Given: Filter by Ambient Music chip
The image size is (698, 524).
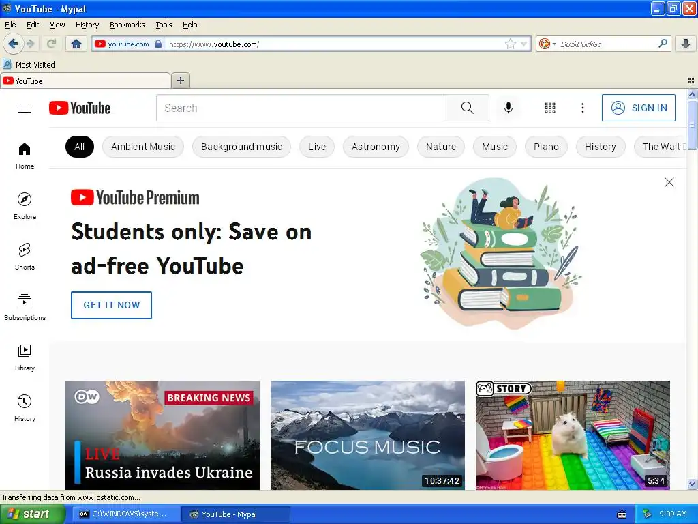Looking at the screenshot, I should 143,147.
